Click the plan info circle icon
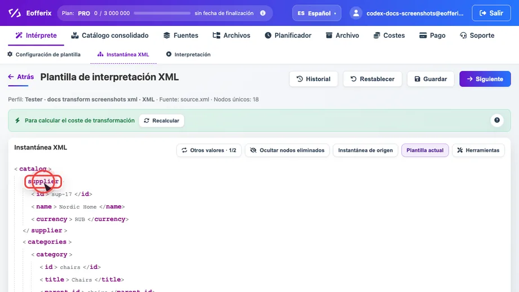 [x=263, y=13]
